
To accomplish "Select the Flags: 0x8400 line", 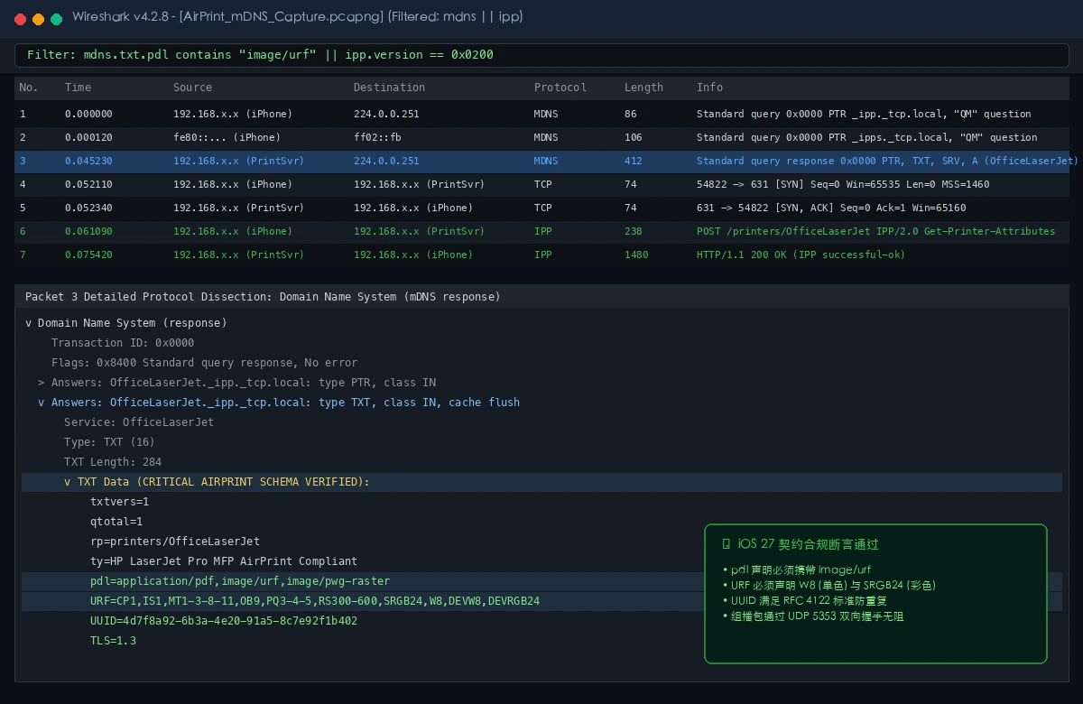I will point(204,363).
